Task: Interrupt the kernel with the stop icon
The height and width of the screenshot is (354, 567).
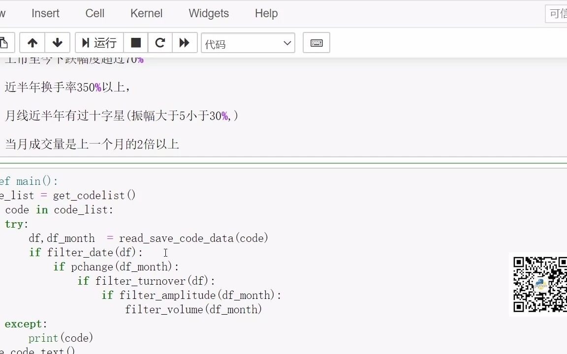Action: point(135,43)
